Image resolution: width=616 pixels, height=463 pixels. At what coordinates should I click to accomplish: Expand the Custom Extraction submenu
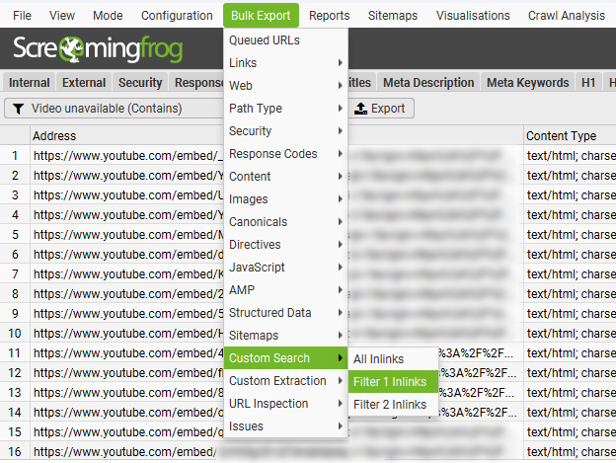[285, 380]
